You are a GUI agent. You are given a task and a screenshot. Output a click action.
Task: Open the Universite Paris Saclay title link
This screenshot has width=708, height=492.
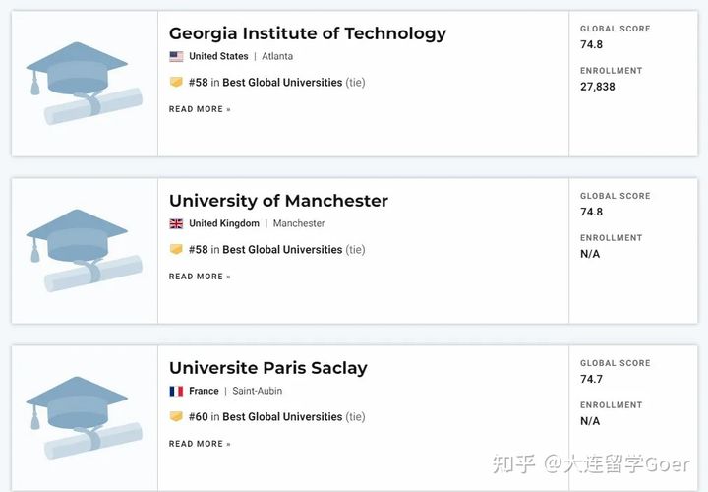coord(268,368)
